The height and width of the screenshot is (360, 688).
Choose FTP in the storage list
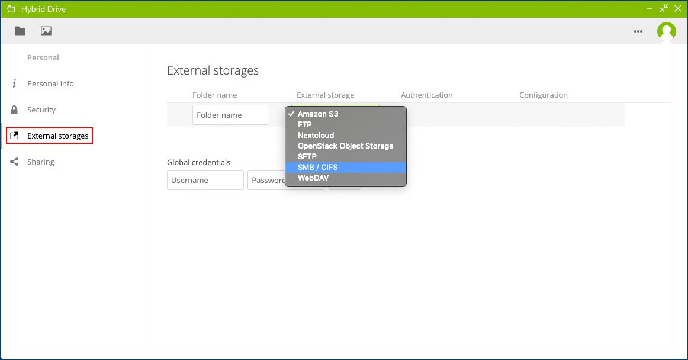tap(305, 124)
